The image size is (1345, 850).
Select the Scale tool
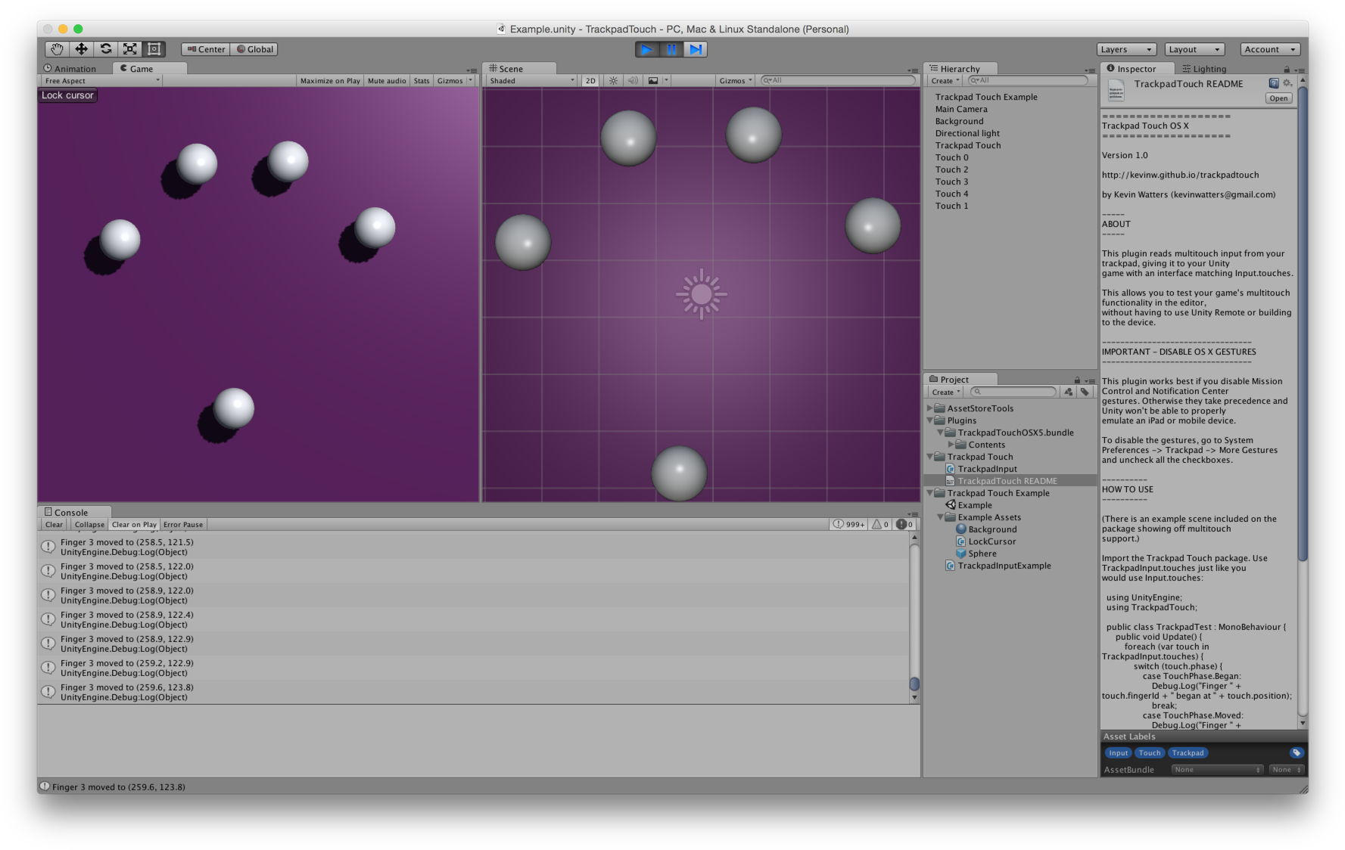click(129, 48)
